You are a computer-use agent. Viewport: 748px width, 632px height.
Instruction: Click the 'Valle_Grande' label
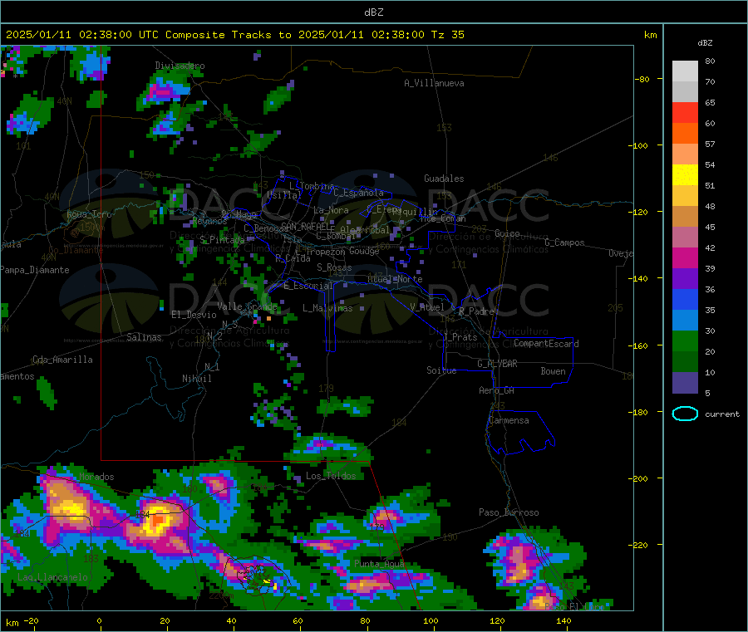[247, 306]
